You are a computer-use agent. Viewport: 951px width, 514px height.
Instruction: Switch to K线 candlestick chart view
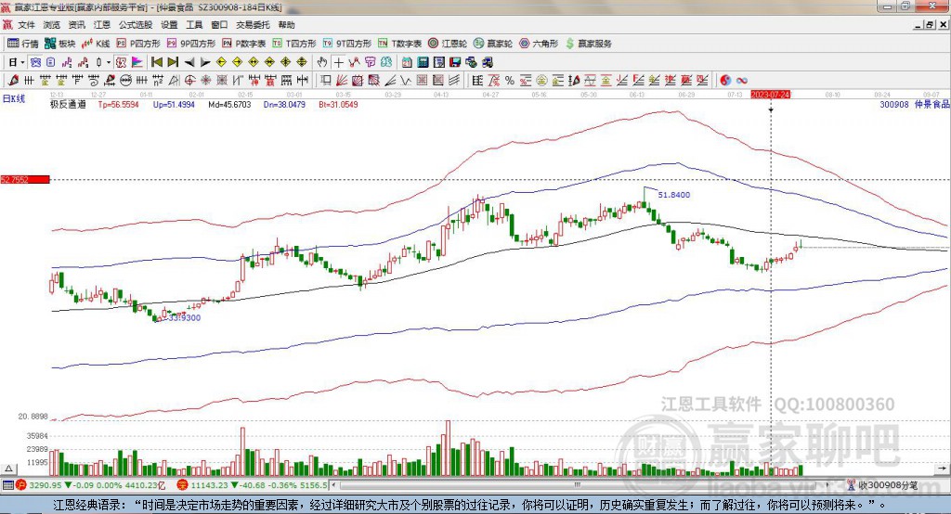point(97,44)
